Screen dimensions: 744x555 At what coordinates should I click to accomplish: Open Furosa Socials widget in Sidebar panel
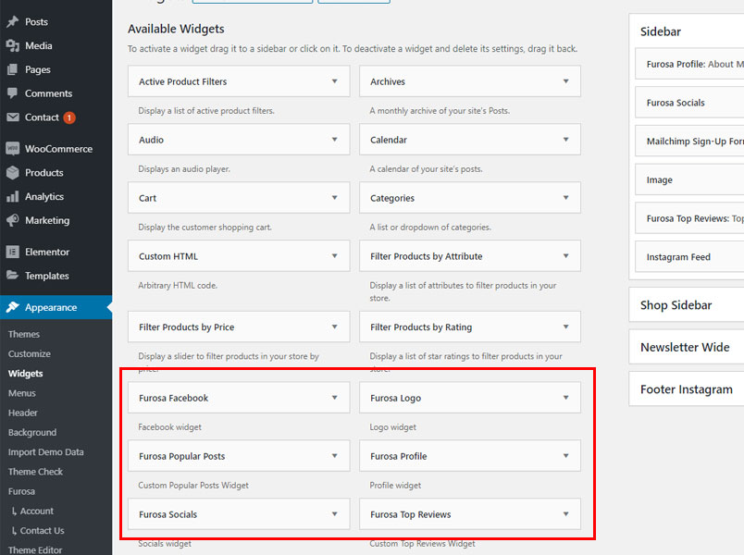689,103
